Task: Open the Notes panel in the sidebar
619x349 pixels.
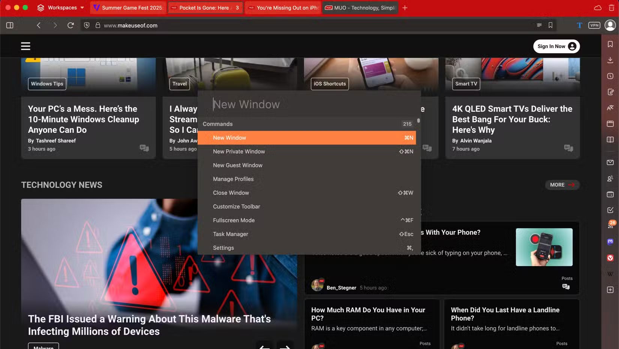Action: (610, 92)
